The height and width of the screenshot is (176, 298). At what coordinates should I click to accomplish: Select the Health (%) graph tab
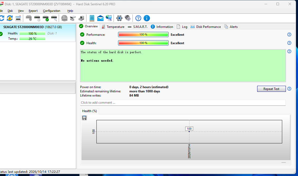click(90, 111)
